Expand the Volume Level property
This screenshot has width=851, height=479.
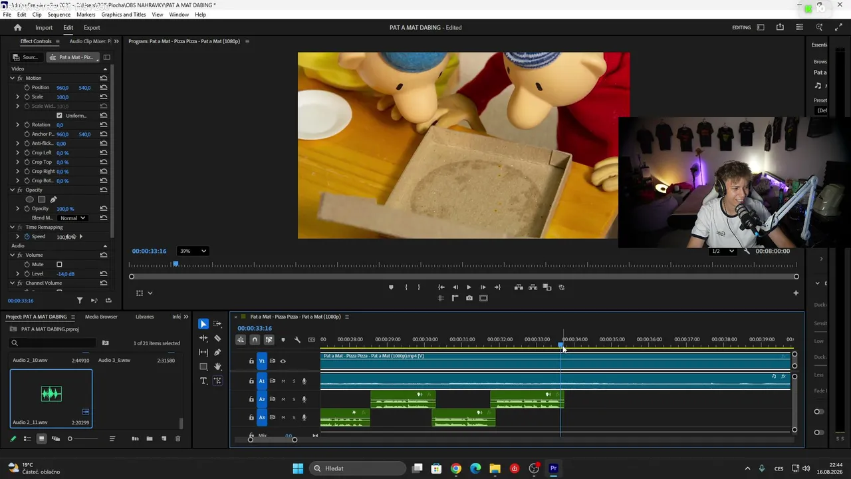(x=18, y=274)
